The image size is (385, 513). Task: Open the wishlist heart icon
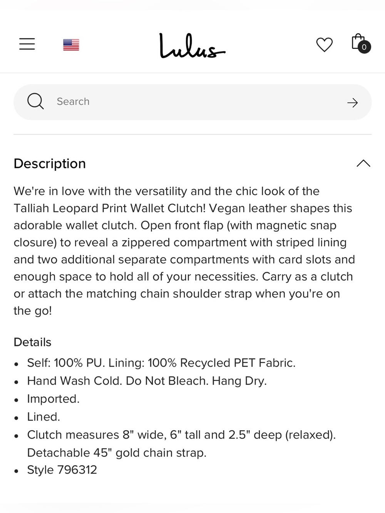[324, 45]
